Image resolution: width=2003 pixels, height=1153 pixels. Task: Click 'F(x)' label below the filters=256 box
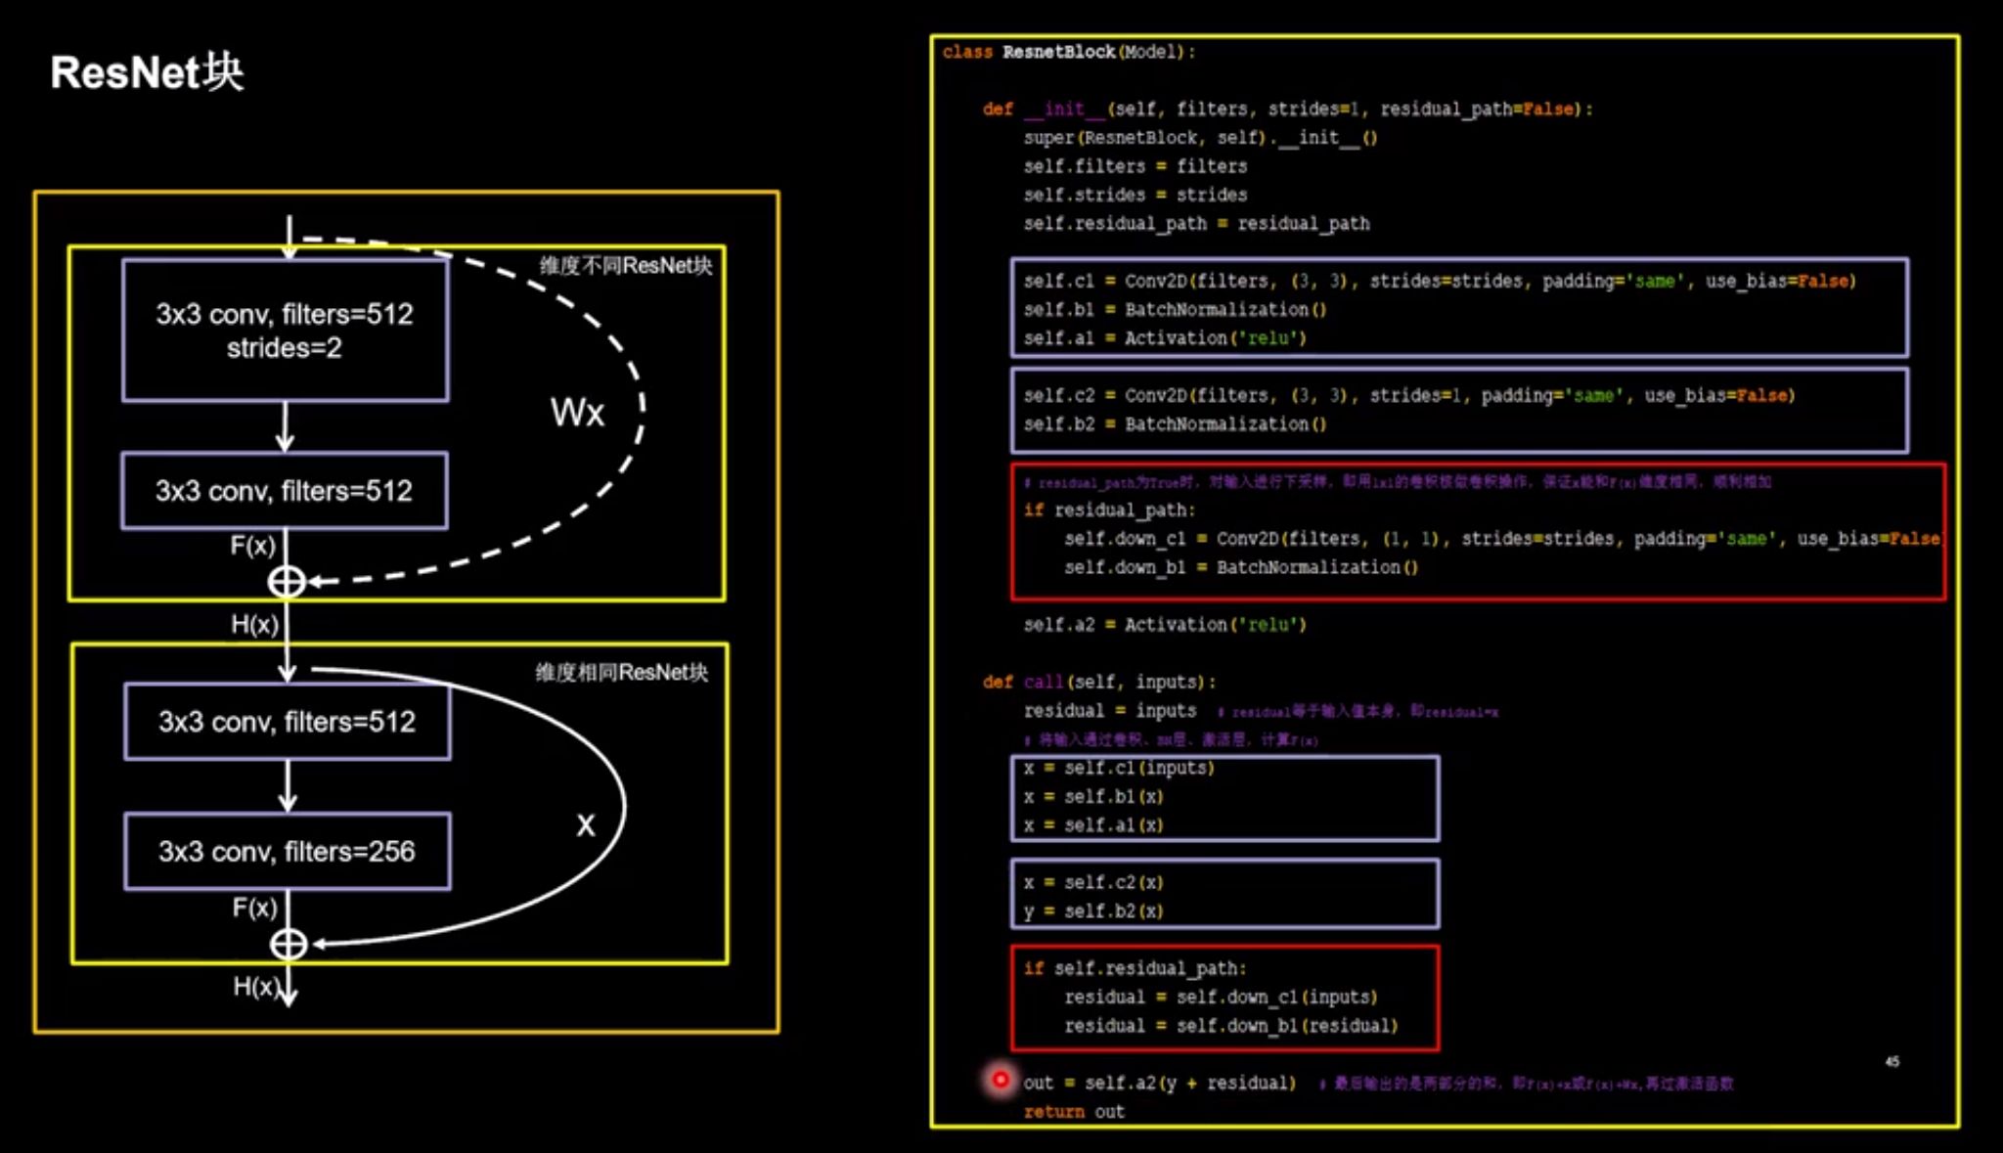tap(254, 908)
